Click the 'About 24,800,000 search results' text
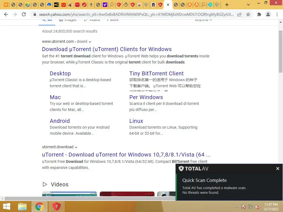283x212 pixels. [x=70, y=31]
